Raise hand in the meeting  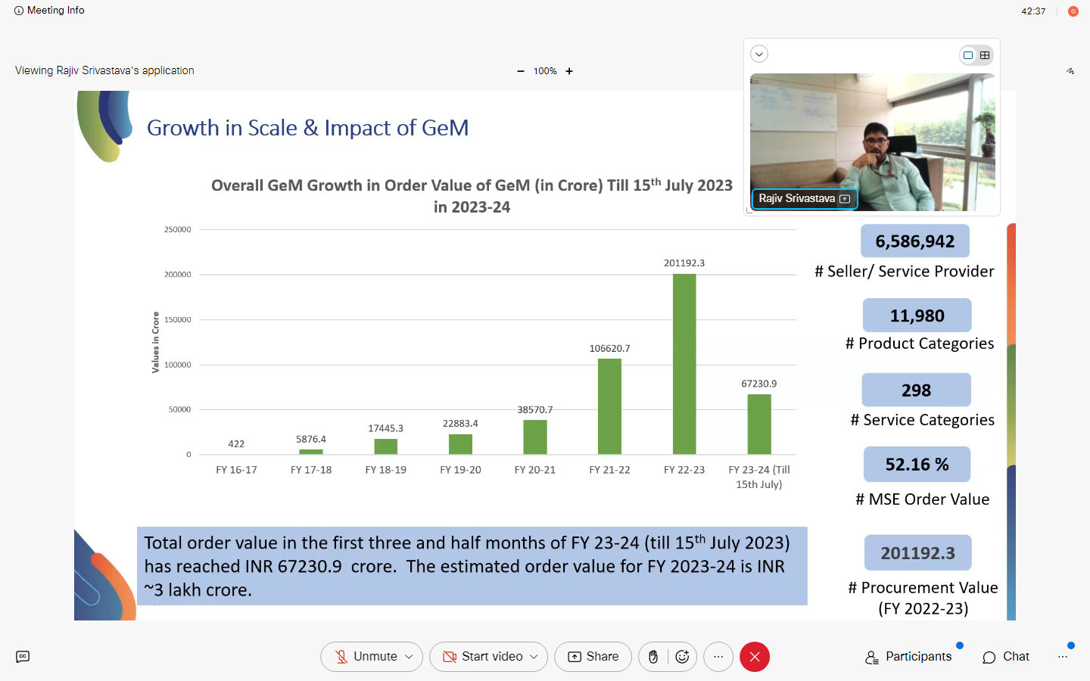(653, 657)
